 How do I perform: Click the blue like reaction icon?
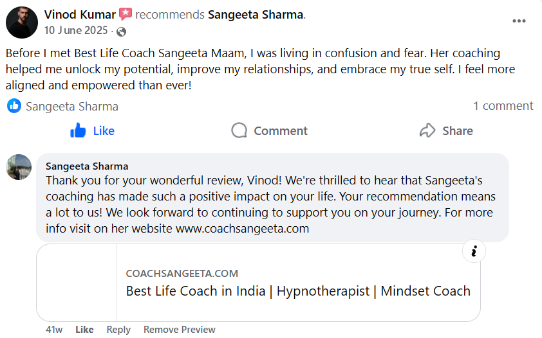pos(14,106)
